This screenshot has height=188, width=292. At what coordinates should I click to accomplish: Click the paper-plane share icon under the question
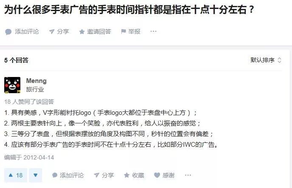click(x=52, y=31)
